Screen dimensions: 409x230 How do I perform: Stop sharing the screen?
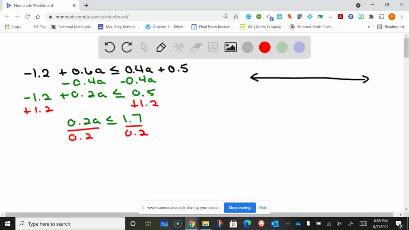click(240, 208)
